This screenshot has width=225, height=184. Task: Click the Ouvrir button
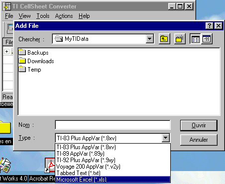tap(199, 125)
